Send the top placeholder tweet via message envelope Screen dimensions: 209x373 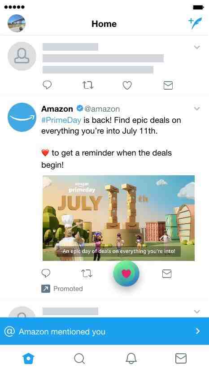coord(168,85)
